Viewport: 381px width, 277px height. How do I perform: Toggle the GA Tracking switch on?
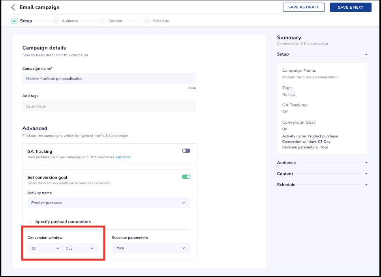tap(186, 151)
